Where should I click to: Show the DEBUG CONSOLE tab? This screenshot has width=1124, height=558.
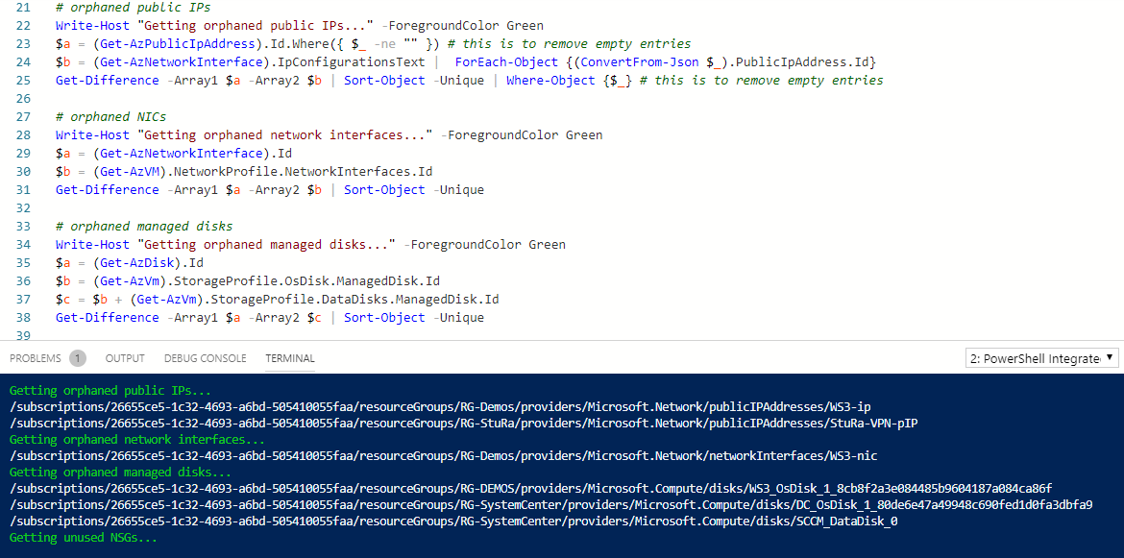pos(205,358)
